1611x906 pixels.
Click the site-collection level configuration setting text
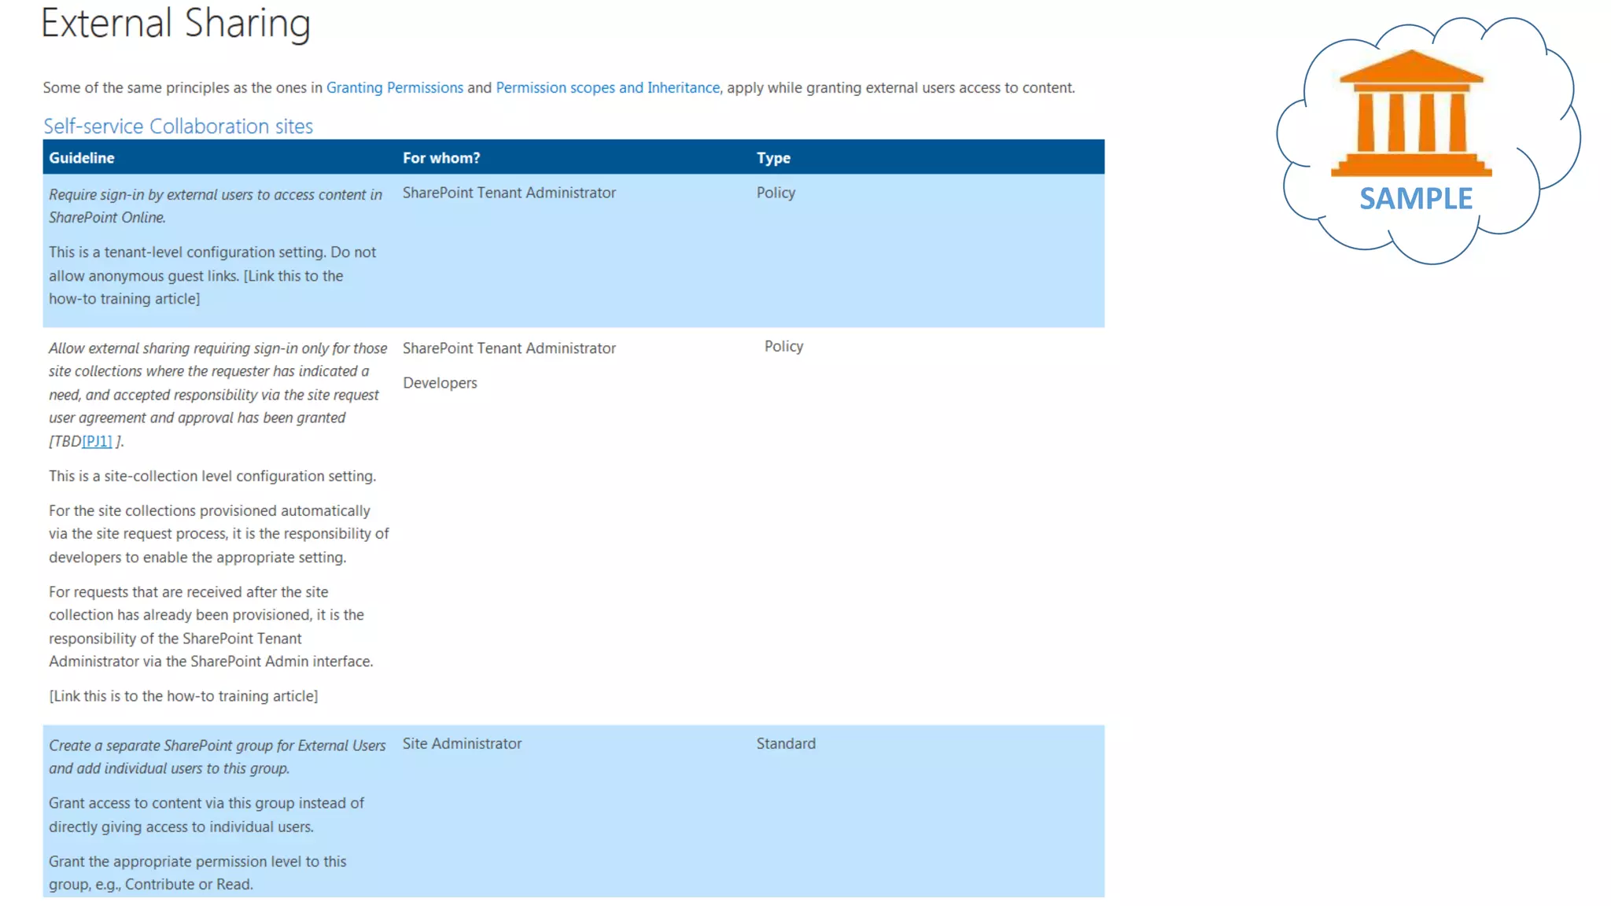coord(212,476)
